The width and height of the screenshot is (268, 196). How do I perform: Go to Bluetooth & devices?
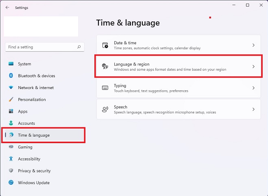click(37, 76)
